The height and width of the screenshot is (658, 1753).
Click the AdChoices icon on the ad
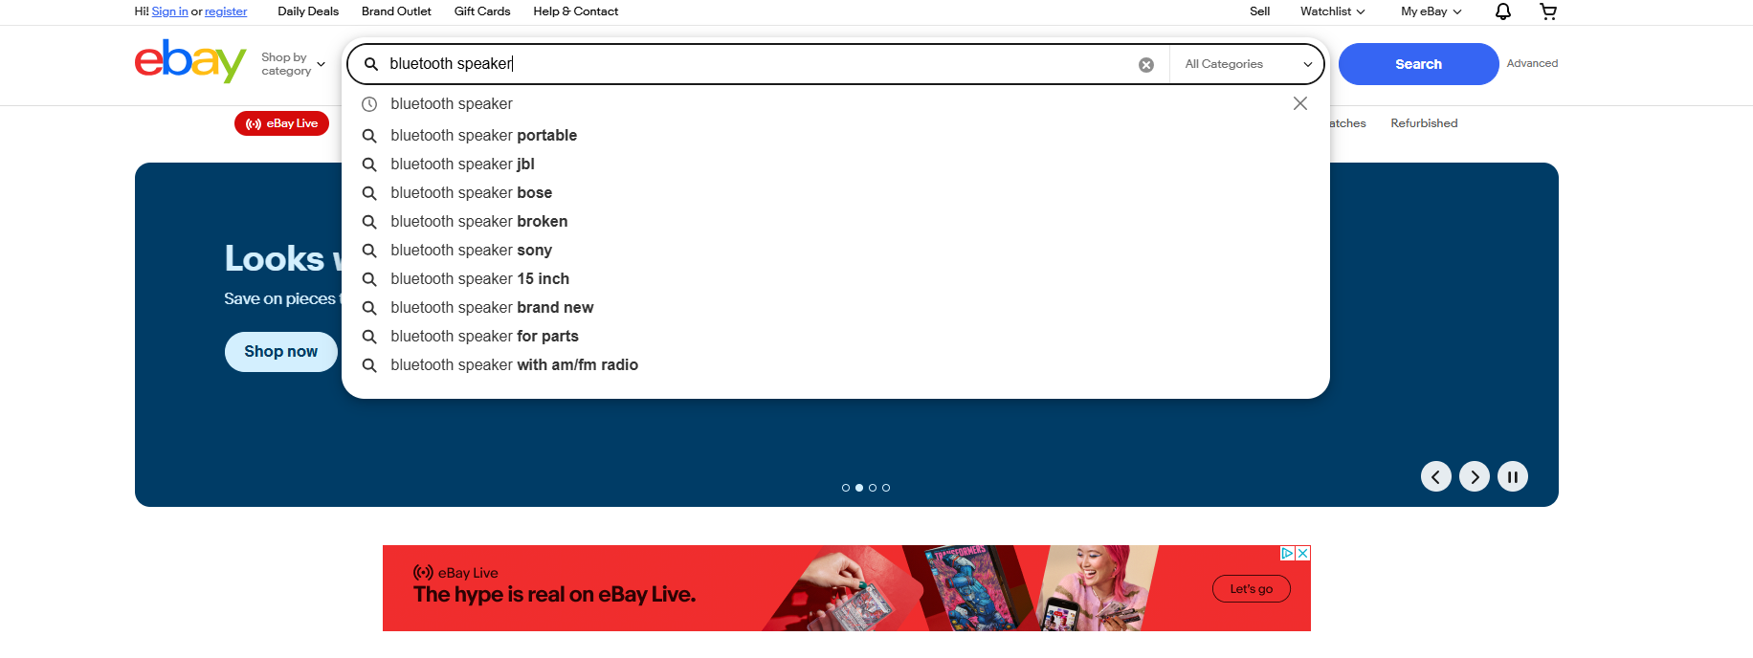click(1288, 553)
